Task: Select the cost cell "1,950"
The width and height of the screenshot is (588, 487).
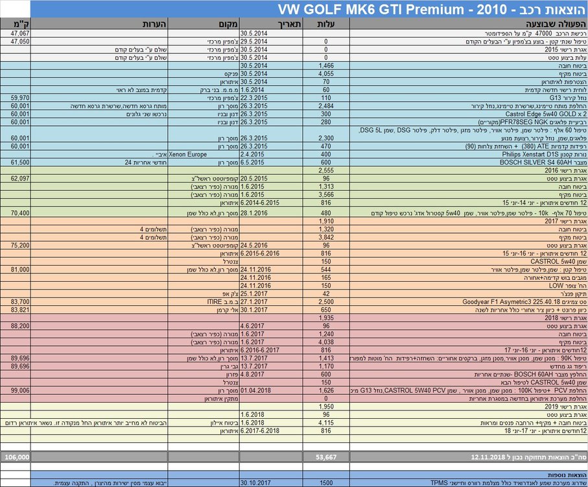Action: coord(326,406)
